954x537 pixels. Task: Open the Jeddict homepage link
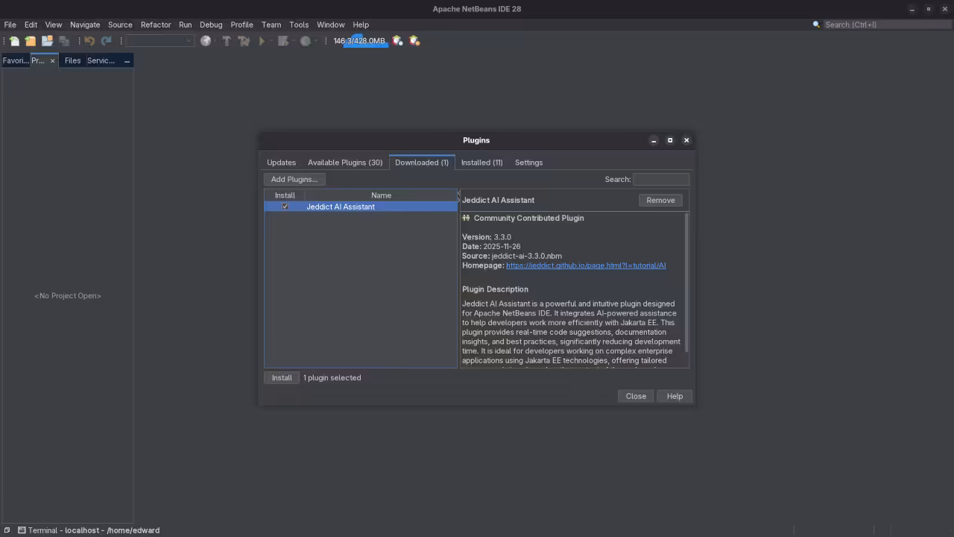586,265
